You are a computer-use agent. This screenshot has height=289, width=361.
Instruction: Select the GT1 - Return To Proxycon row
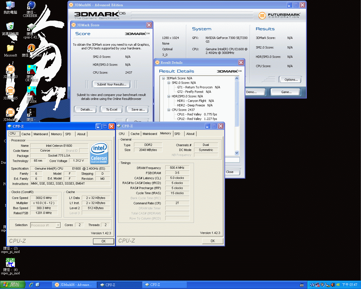pos(199,87)
